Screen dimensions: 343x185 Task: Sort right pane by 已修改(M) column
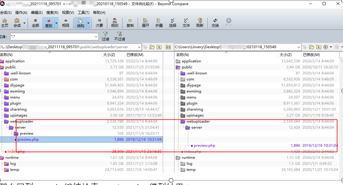[x=311, y=55]
